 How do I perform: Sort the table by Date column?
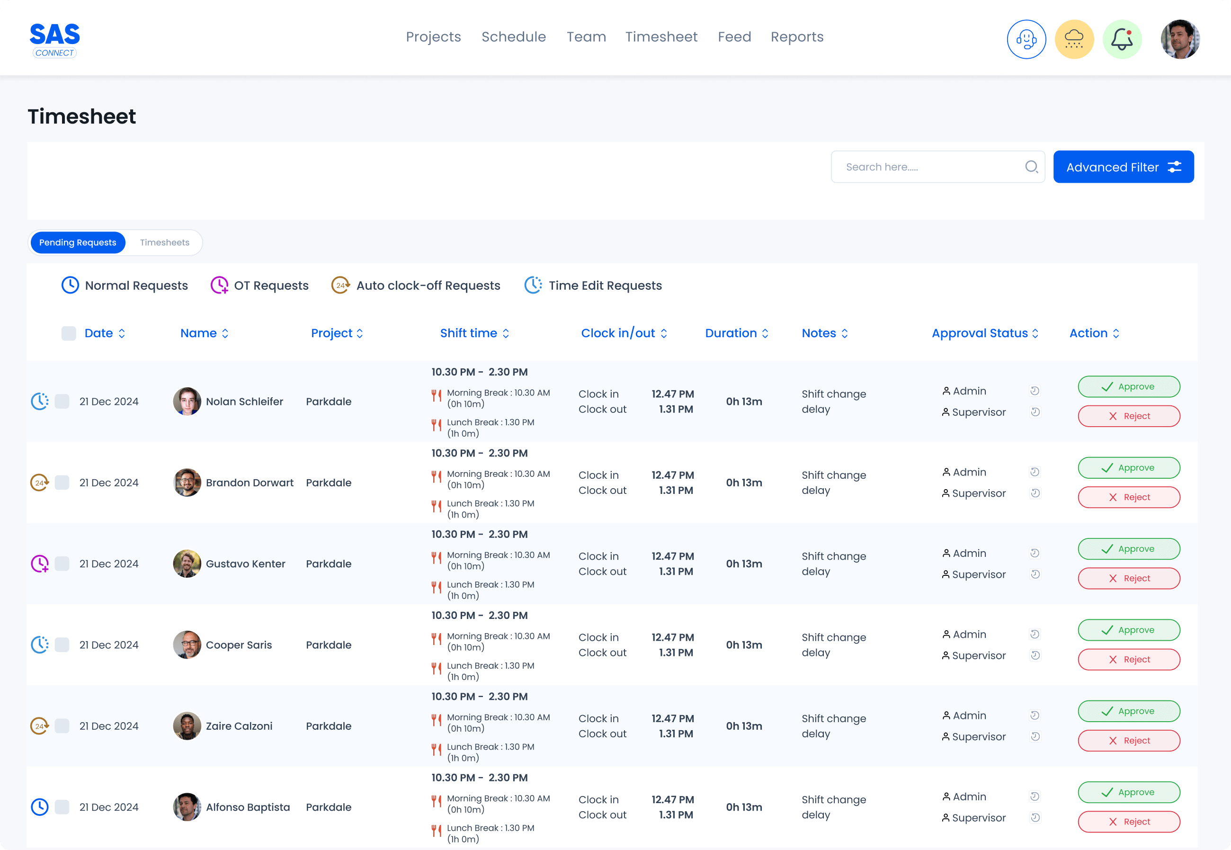pos(123,333)
